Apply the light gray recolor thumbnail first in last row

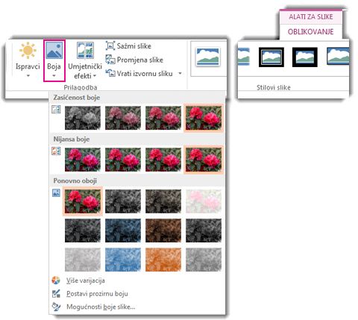click(x=83, y=260)
